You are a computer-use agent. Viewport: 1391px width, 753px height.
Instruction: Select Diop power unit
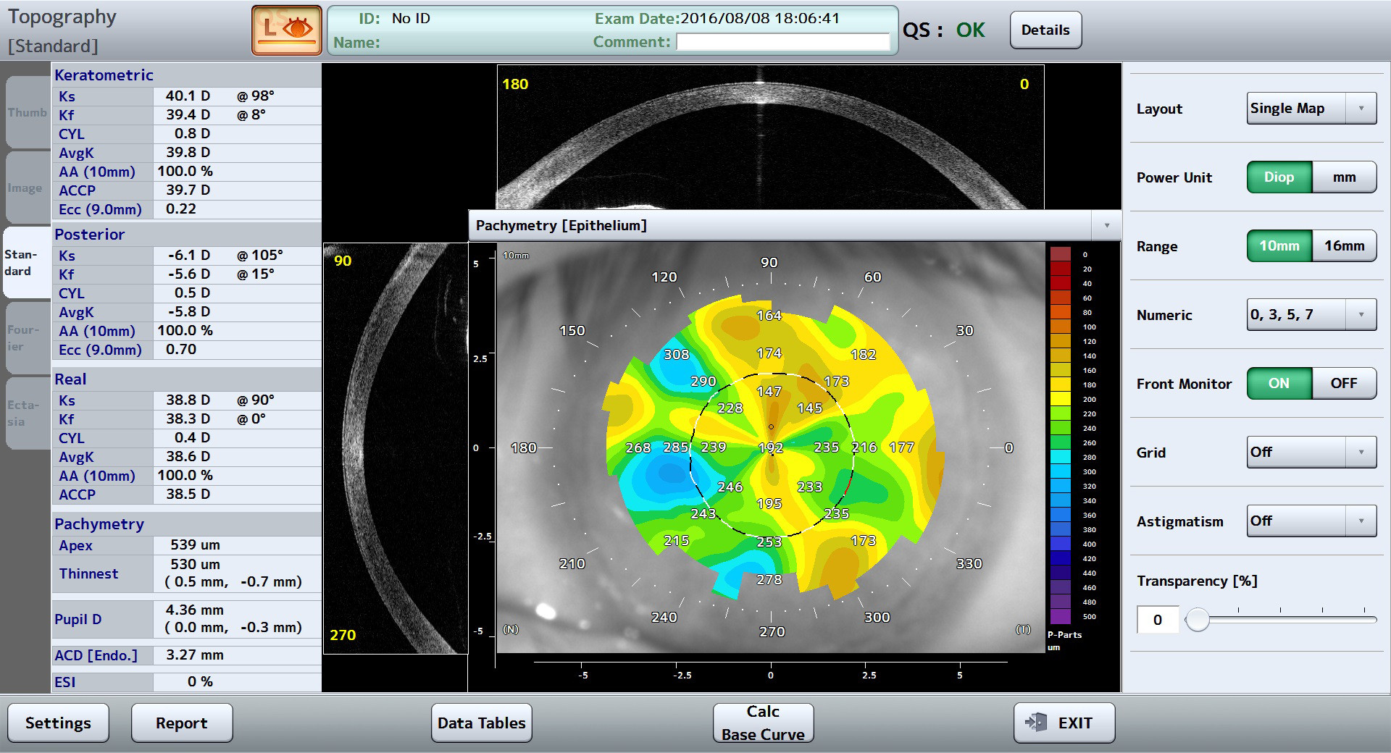click(1279, 177)
